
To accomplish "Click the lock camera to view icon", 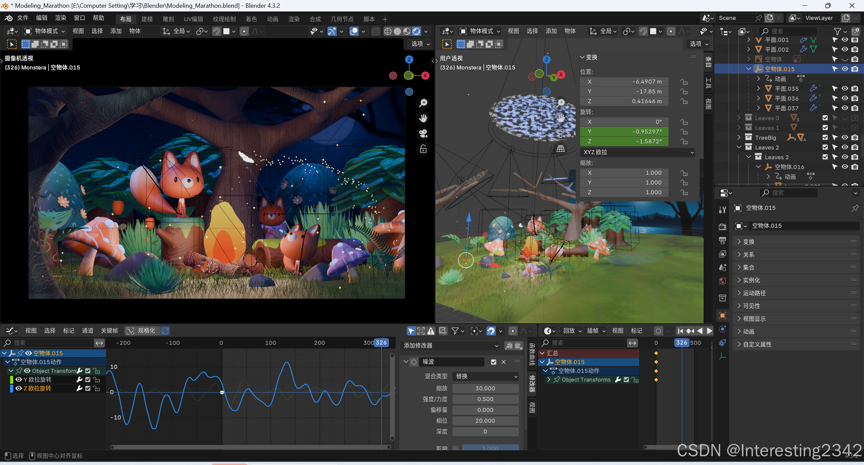I will pos(423,149).
